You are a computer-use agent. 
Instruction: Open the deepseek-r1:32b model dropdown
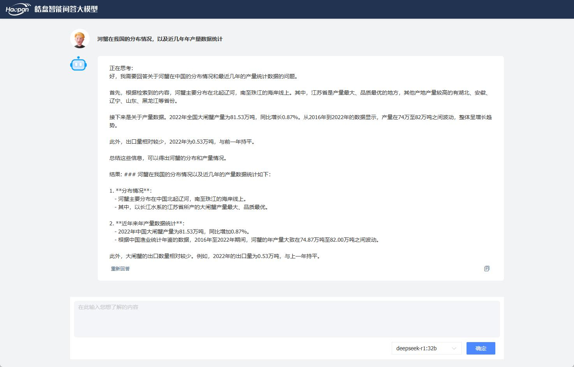pos(426,348)
